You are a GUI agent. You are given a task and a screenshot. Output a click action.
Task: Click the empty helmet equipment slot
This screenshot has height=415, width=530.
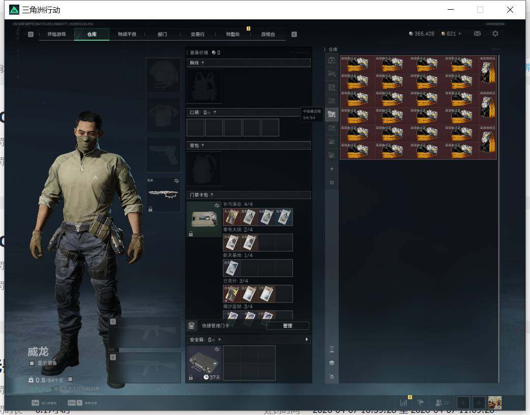(163, 75)
